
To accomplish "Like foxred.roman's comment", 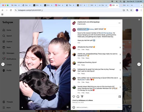I will (x=120, y=87).
